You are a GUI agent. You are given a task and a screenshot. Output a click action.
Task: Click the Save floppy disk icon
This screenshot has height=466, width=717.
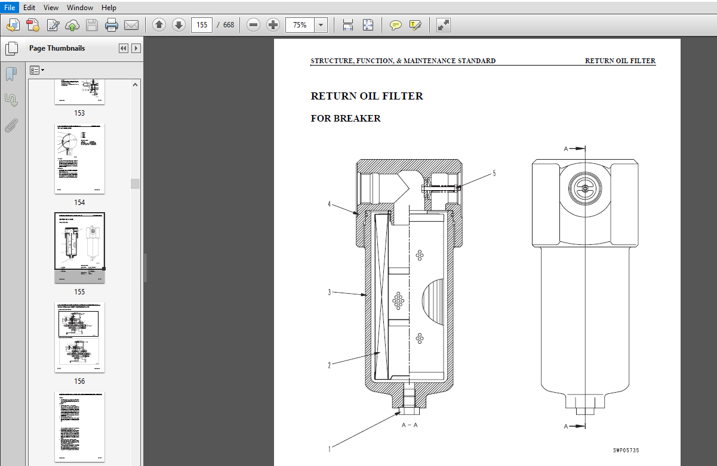[x=92, y=25]
